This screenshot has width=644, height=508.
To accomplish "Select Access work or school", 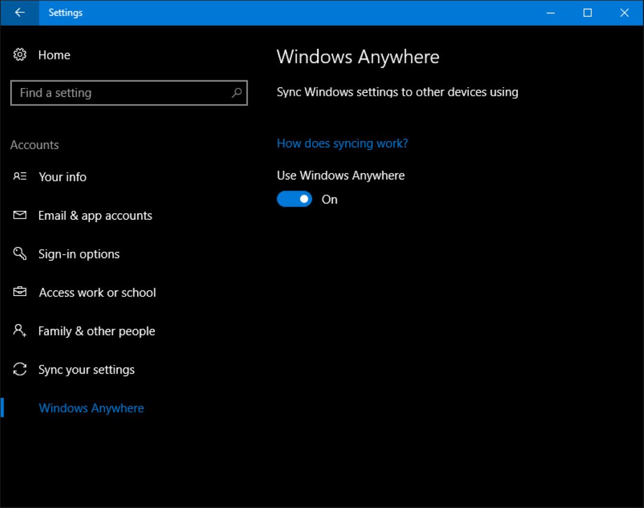I will (98, 292).
